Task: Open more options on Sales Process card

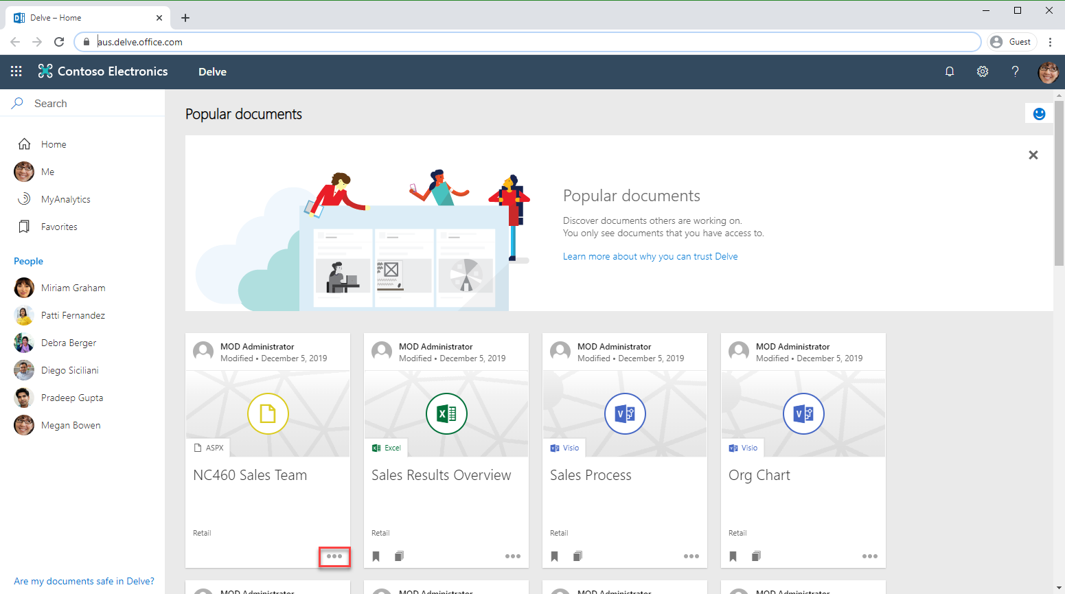Action: (691, 556)
